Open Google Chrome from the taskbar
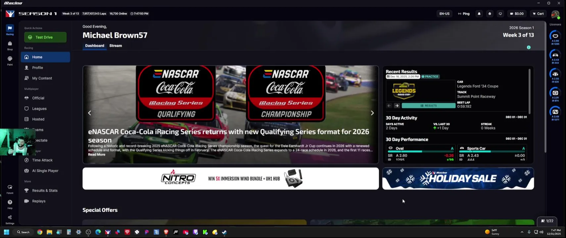The image size is (566, 238). 40,232
